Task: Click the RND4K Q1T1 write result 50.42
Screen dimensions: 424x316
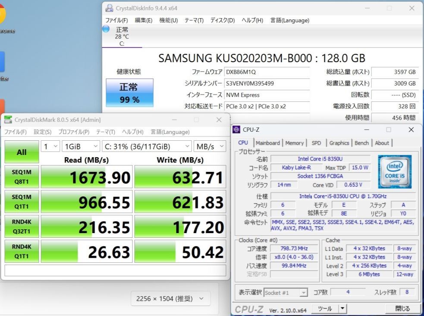Action: (x=180, y=251)
